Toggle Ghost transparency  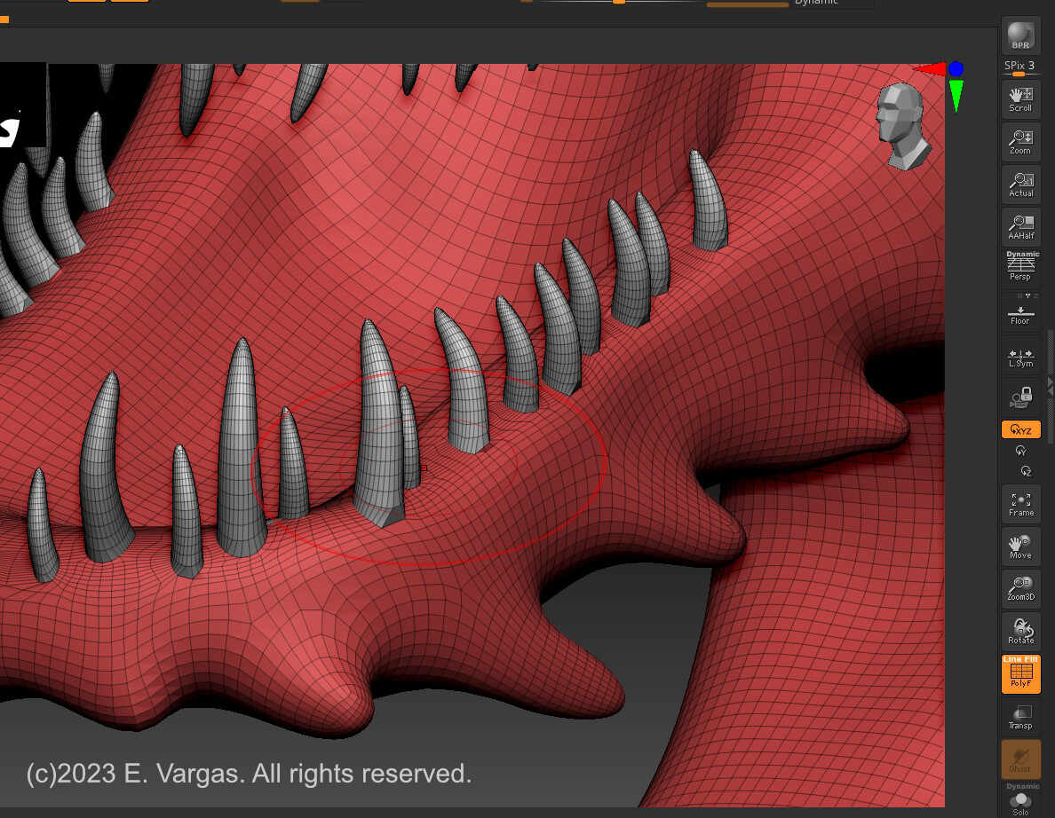click(x=1020, y=759)
